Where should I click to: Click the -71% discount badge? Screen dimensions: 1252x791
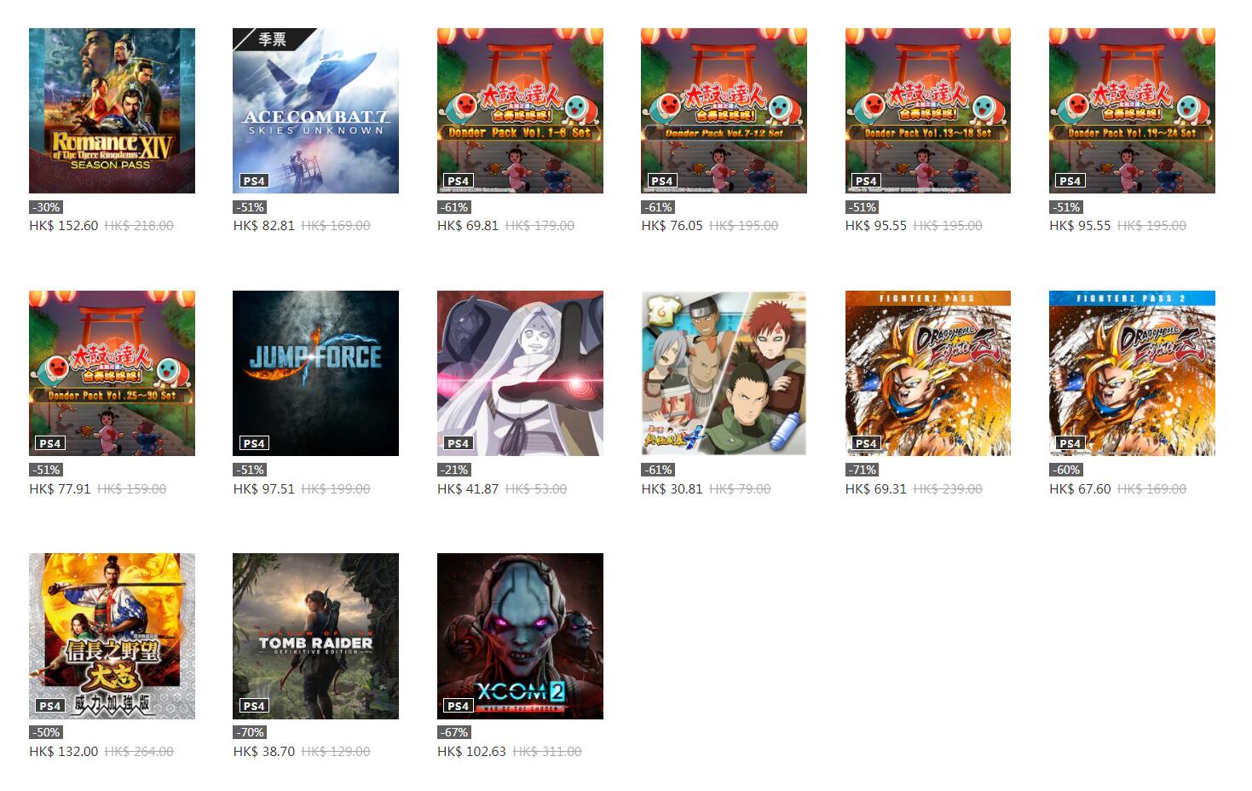(862, 470)
